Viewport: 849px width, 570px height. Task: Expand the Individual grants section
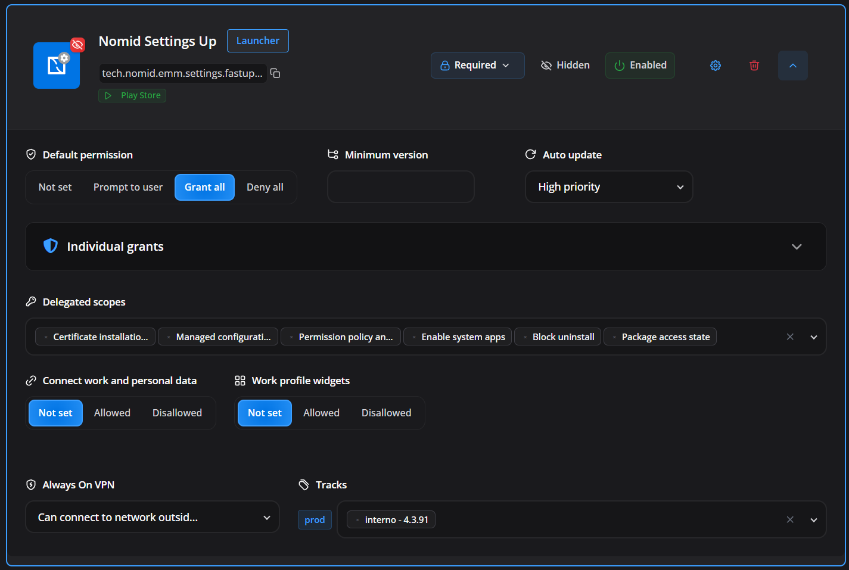click(x=426, y=247)
